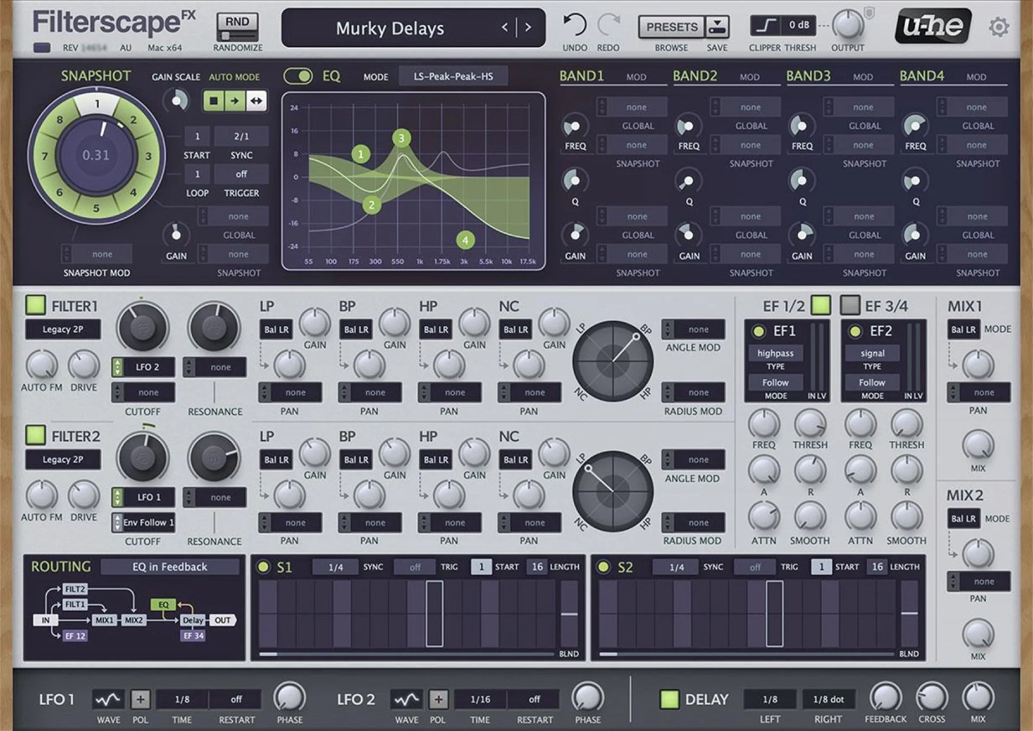Click the Undo arrow icon
Screen dimensions: 1033x731
tap(574, 25)
